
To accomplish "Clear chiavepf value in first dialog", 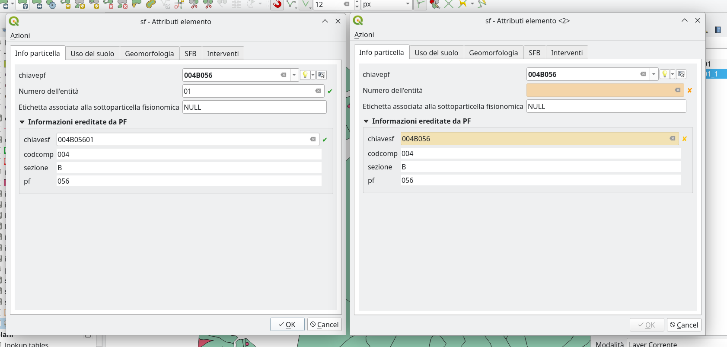I will [x=284, y=75].
